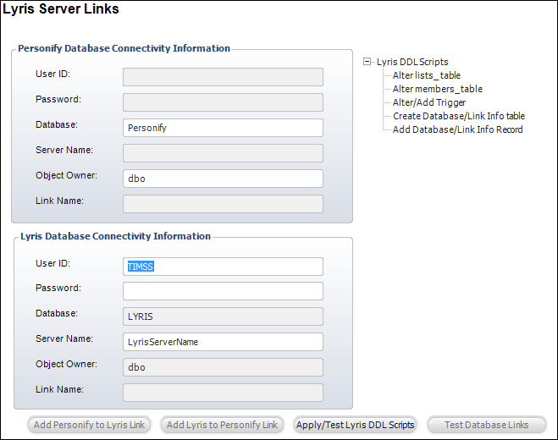Screen dimensions: 558x440
Task: Click Lyris Object Owner field with dbo
Action: point(224,367)
